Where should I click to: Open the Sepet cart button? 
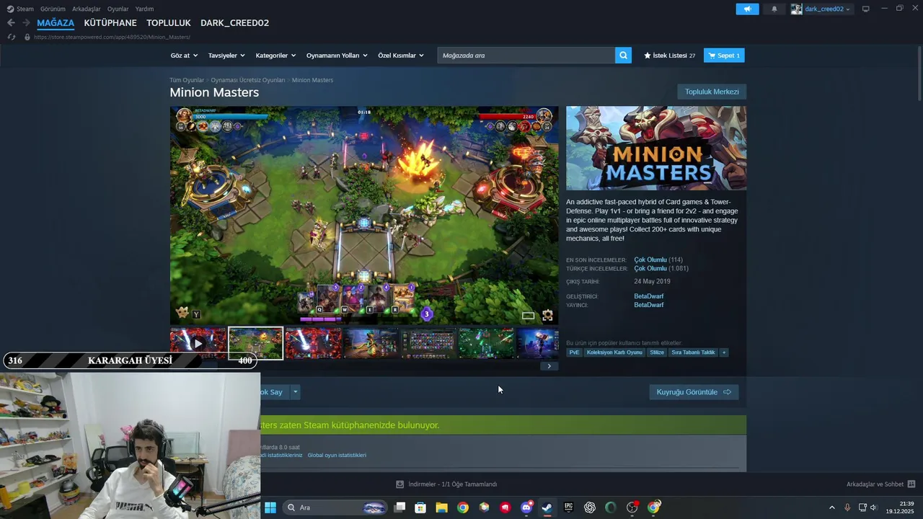click(x=724, y=56)
